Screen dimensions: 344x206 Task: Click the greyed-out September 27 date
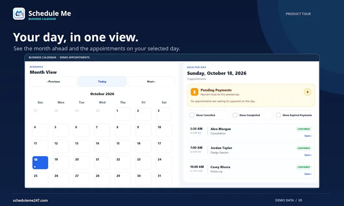point(36,111)
